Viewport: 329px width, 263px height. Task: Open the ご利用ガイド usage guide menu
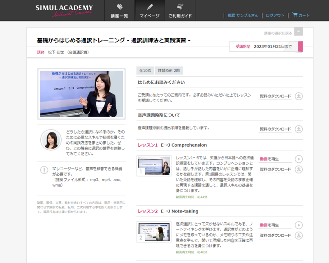(x=180, y=11)
